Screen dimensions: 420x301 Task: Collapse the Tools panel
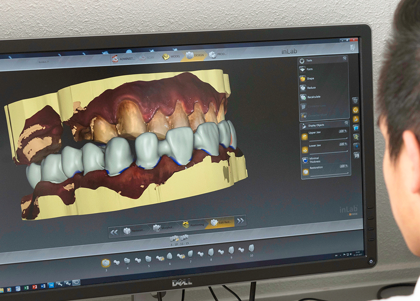pos(344,59)
